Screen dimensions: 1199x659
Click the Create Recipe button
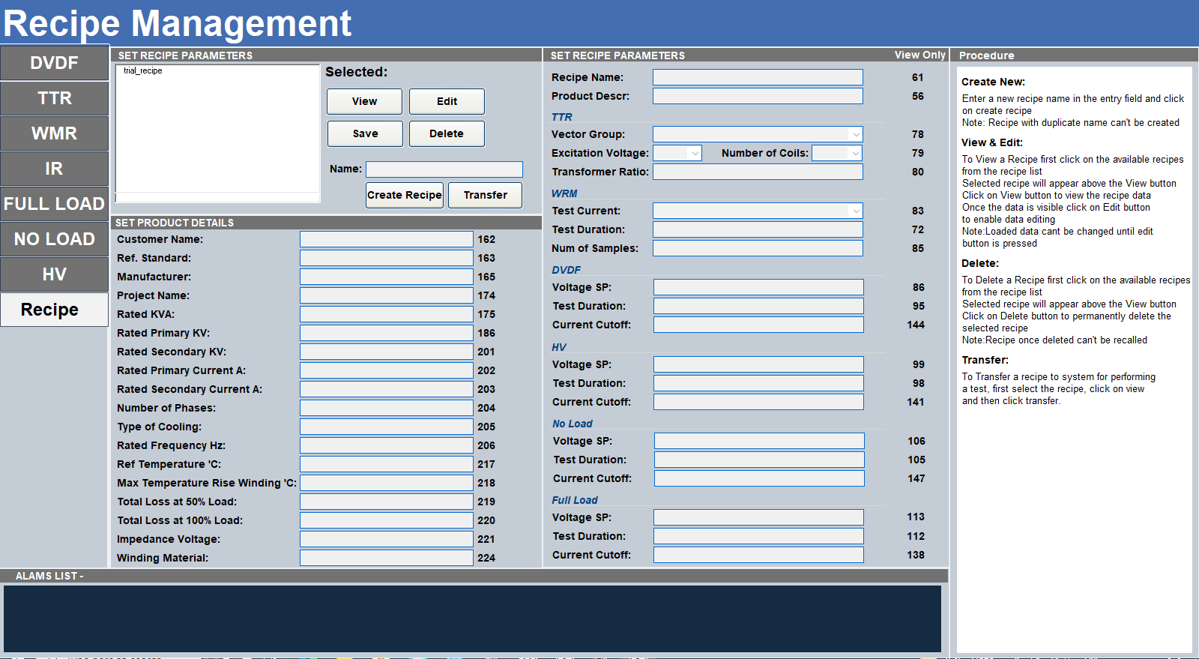point(405,195)
